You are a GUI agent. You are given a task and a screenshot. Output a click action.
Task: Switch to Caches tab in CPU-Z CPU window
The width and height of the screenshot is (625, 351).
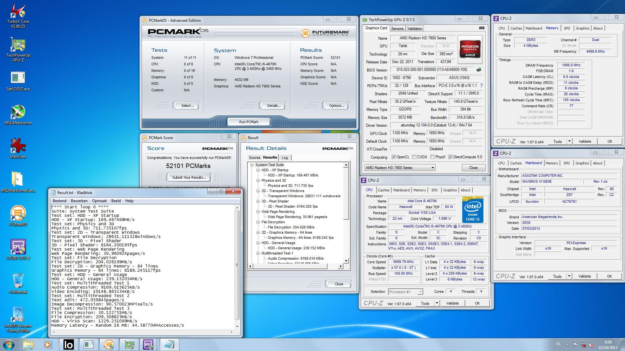(383, 190)
